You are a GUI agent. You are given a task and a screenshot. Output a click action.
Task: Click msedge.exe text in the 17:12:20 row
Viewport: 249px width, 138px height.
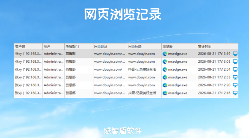177,85
